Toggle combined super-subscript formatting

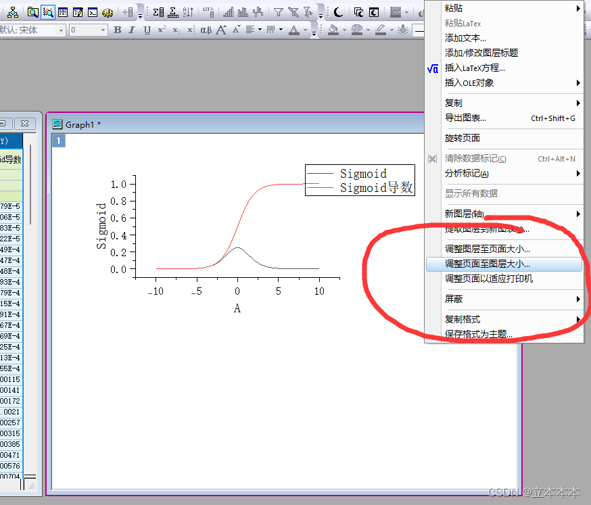[191, 30]
